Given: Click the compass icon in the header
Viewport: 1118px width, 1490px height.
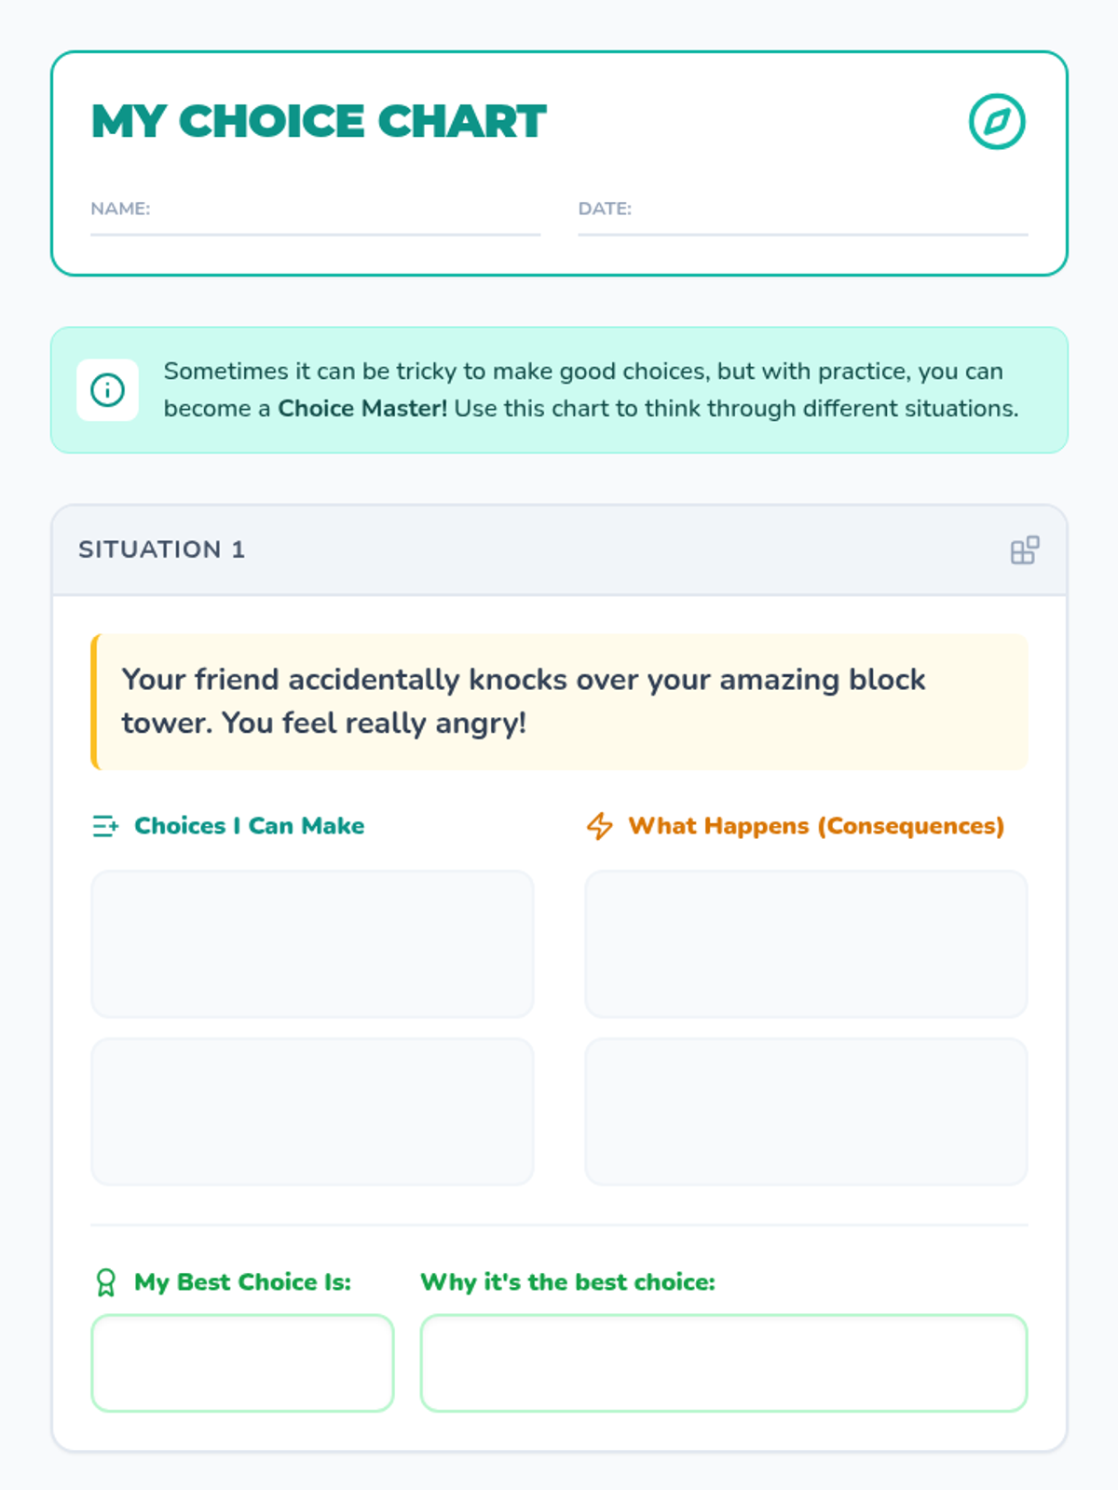Looking at the screenshot, I should point(997,121).
